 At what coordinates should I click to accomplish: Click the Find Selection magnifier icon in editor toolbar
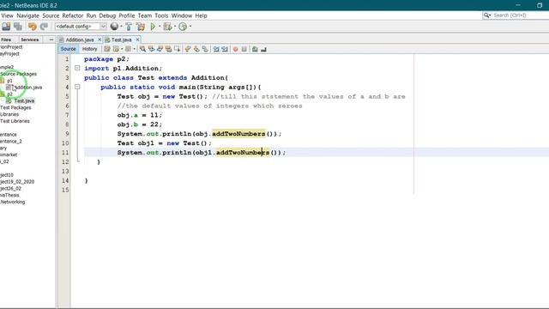[x=143, y=49]
